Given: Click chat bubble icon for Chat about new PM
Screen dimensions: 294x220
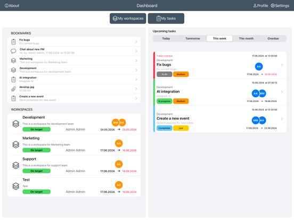Looking at the screenshot, I should 13,51.
